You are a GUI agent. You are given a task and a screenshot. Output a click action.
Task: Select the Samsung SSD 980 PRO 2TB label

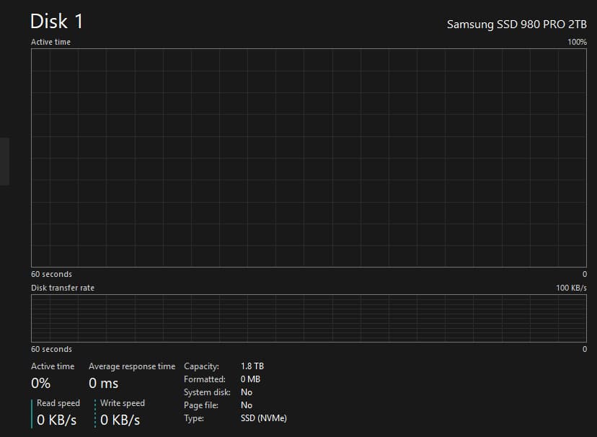coord(518,24)
